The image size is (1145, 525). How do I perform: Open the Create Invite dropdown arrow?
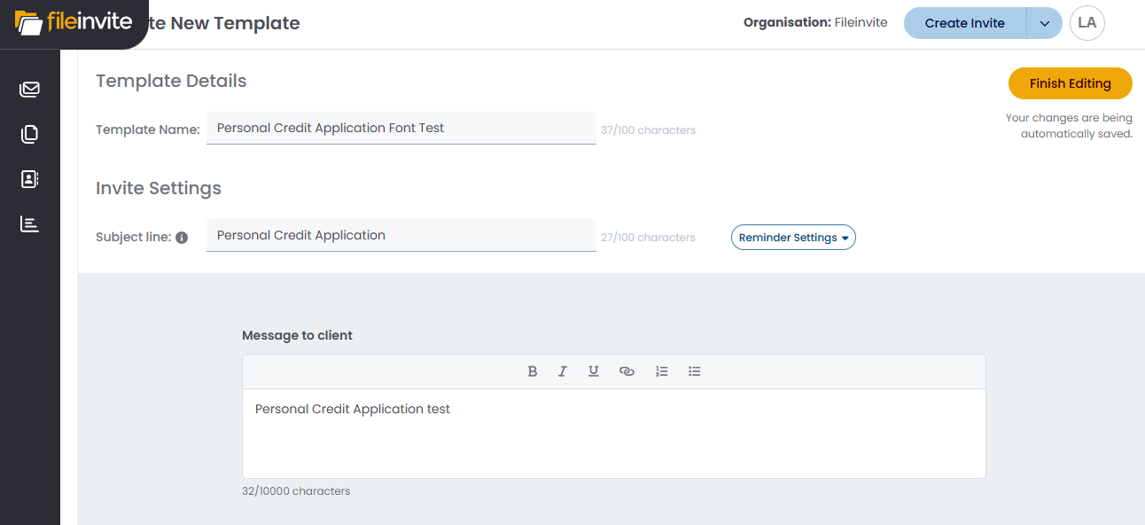(x=1045, y=24)
